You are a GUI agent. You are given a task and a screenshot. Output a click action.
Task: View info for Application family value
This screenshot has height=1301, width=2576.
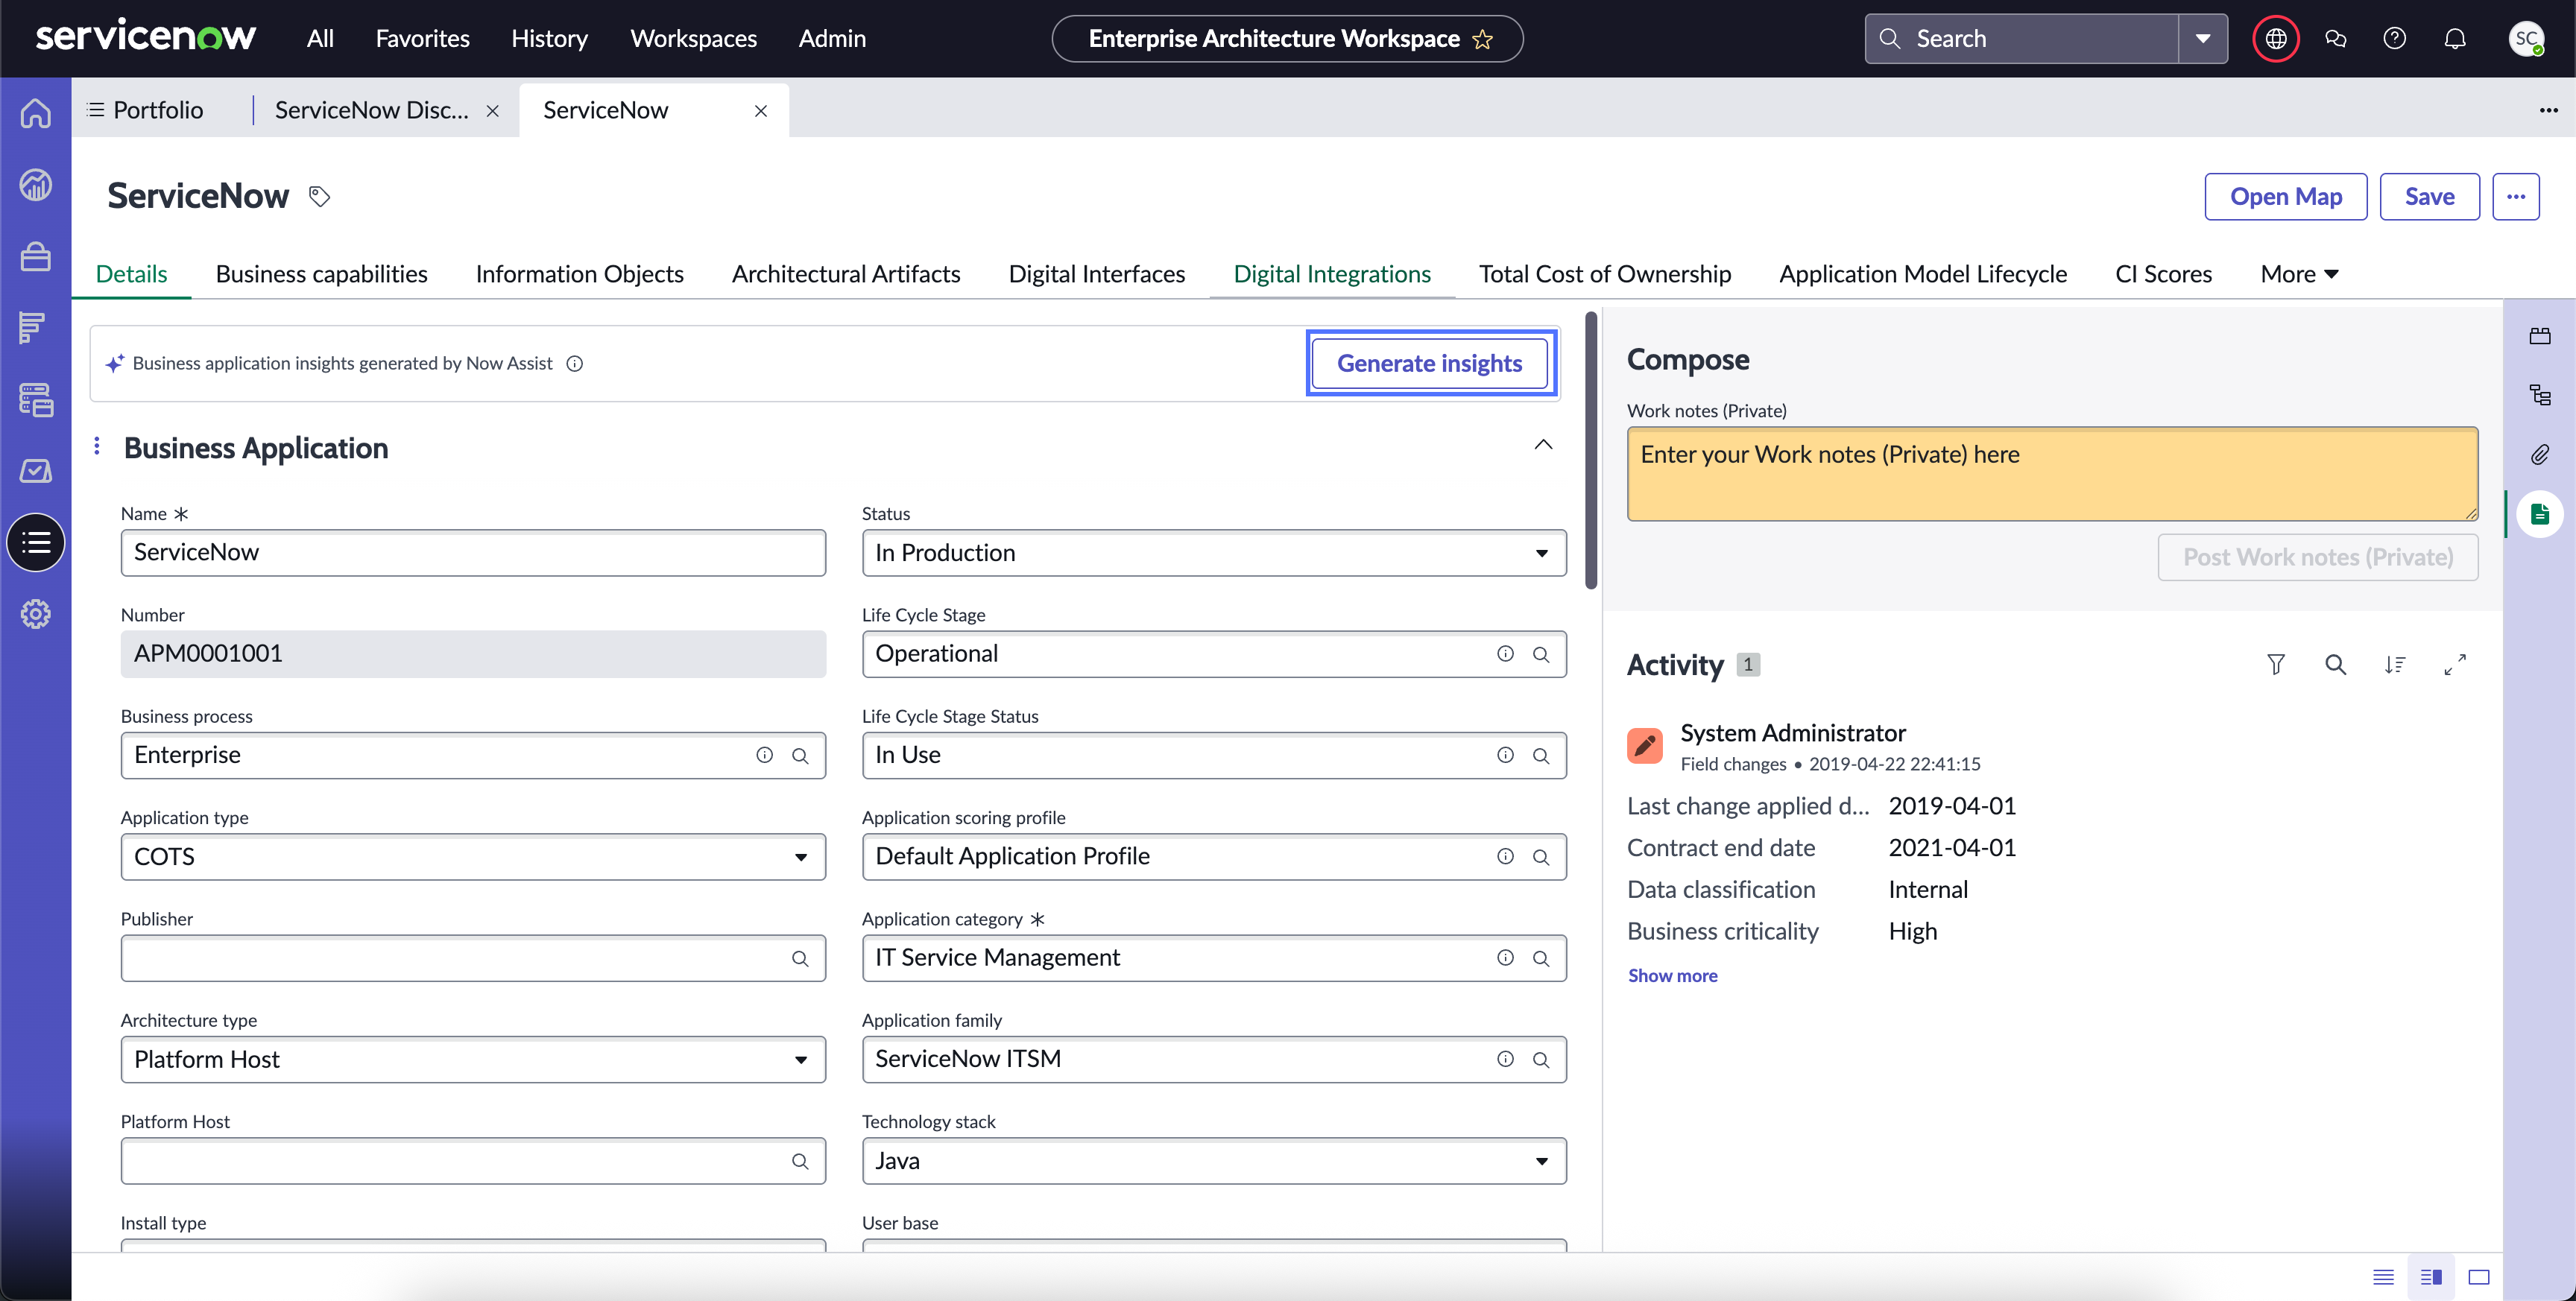(x=1505, y=1060)
